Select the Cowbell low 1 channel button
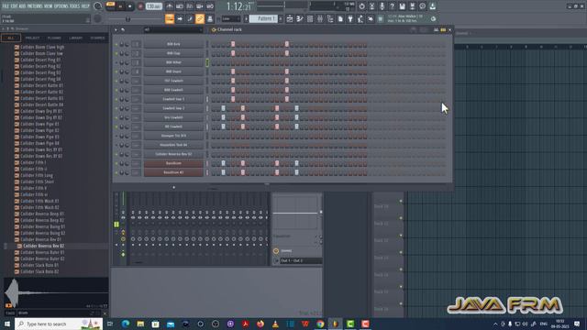Viewport: 587px width, 330px height. (173, 99)
